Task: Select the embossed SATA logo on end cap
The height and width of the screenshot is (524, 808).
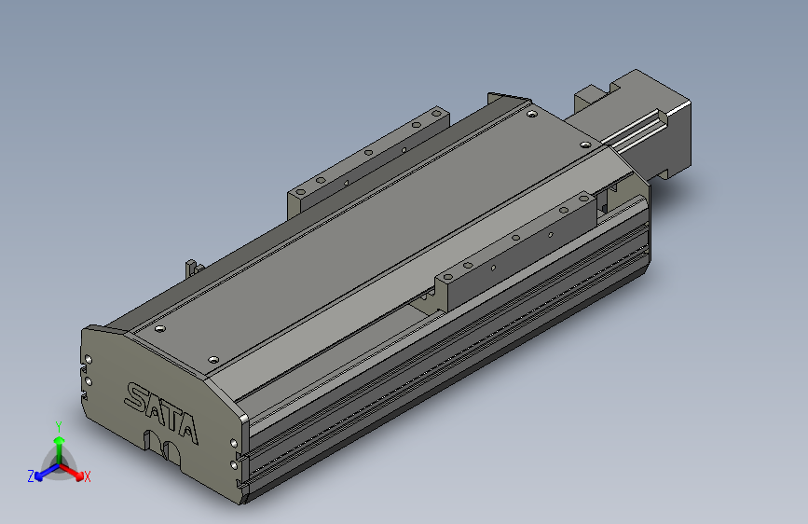Action: pos(161,413)
